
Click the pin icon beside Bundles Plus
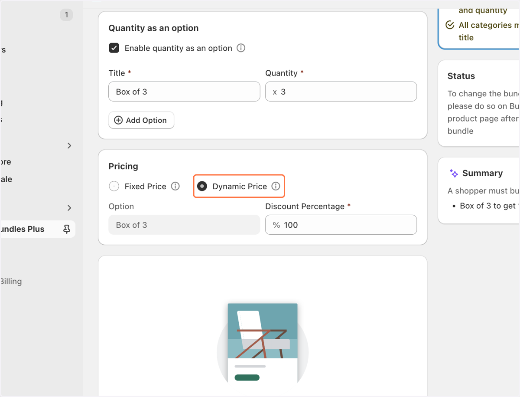point(67,229)
